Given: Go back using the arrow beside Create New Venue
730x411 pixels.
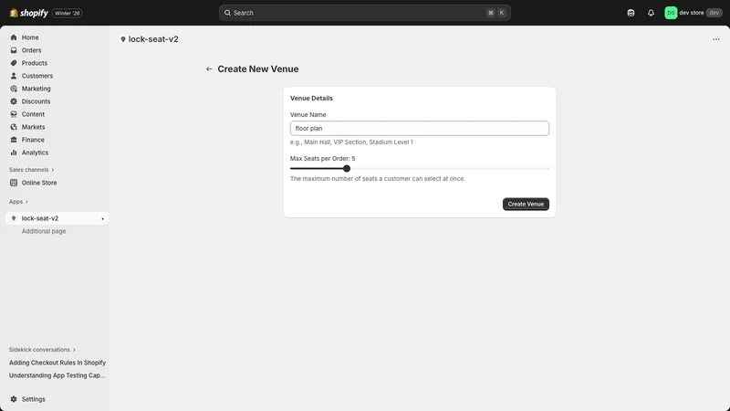Looking at the screenshot, I should click(x=209, y=69).
